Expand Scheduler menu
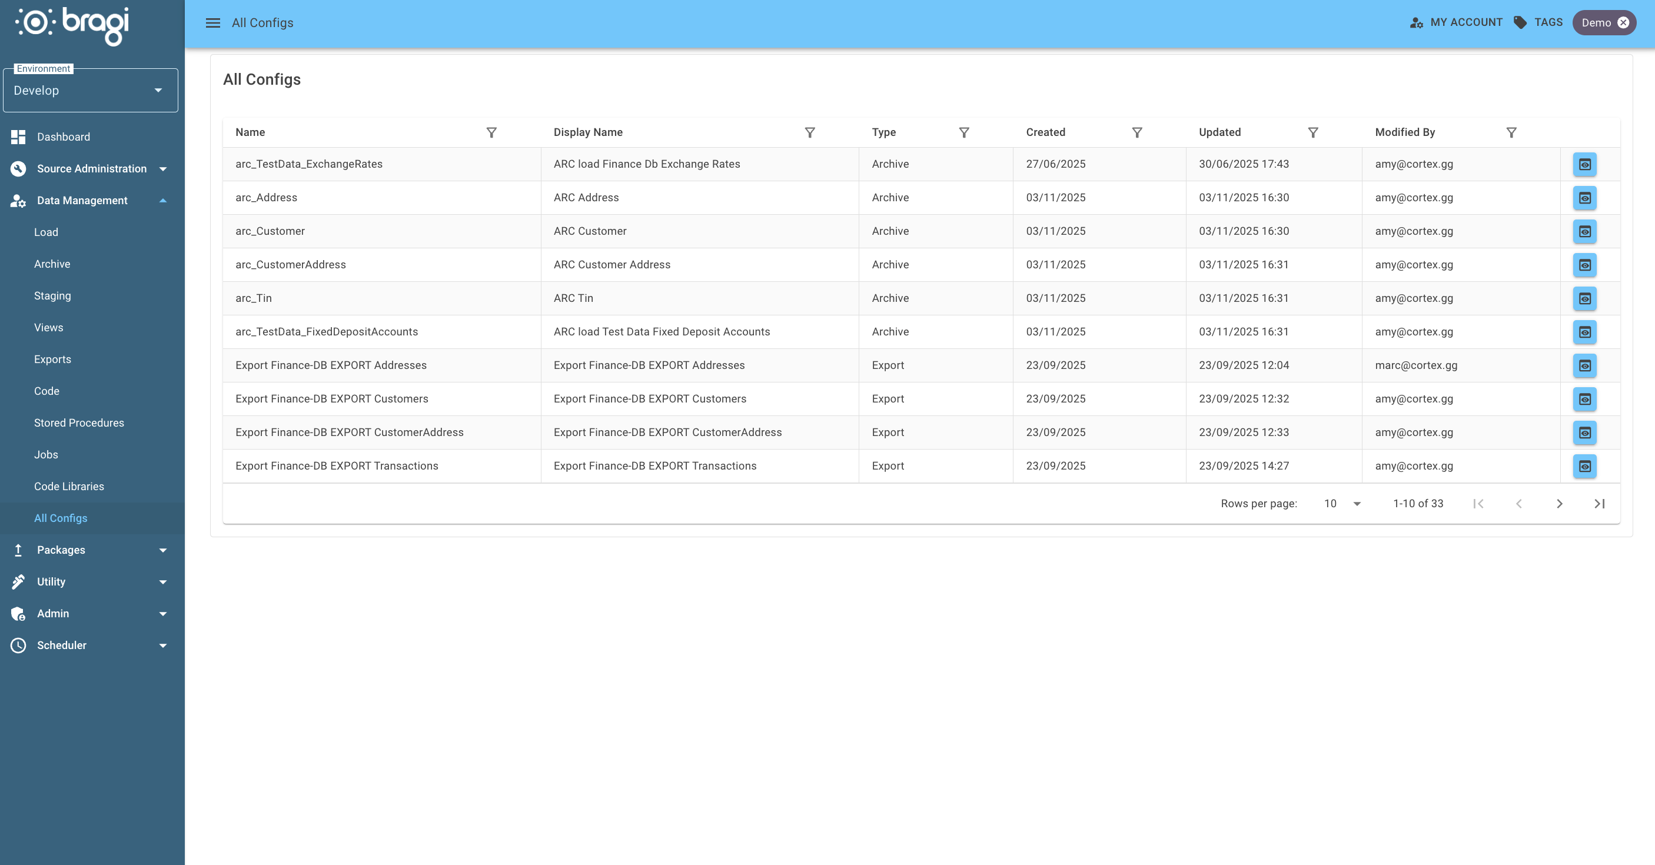Viewport: 1655px width, 865px height. tap(92, 646)
